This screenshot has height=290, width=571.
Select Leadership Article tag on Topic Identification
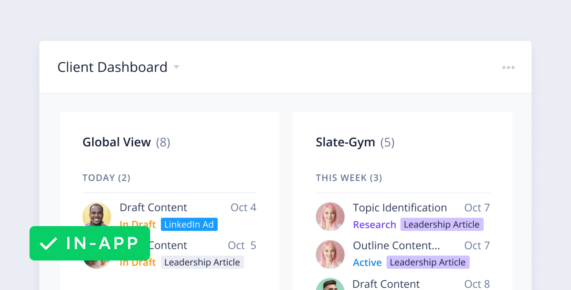click(x=442, y=224)
